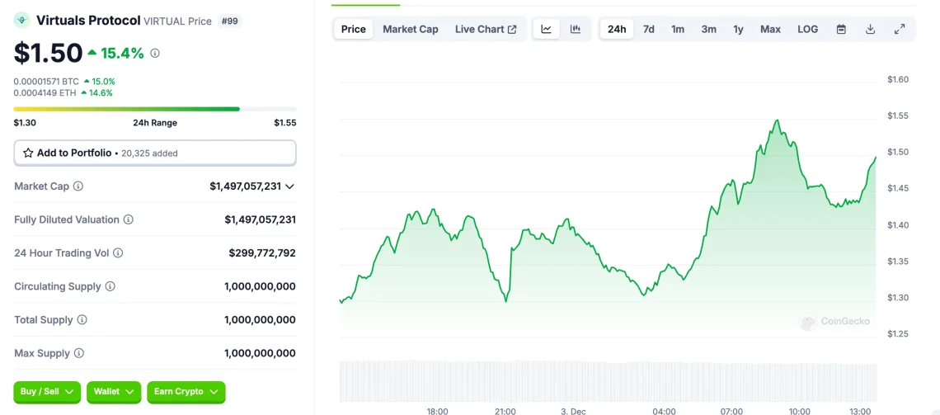
Task: Open the Wallet dropdown
Action: tap(114, 392)
